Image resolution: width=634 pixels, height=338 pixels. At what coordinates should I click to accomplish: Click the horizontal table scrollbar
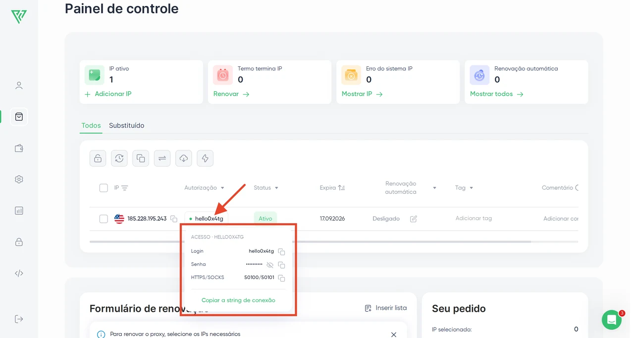click(310, 241)
